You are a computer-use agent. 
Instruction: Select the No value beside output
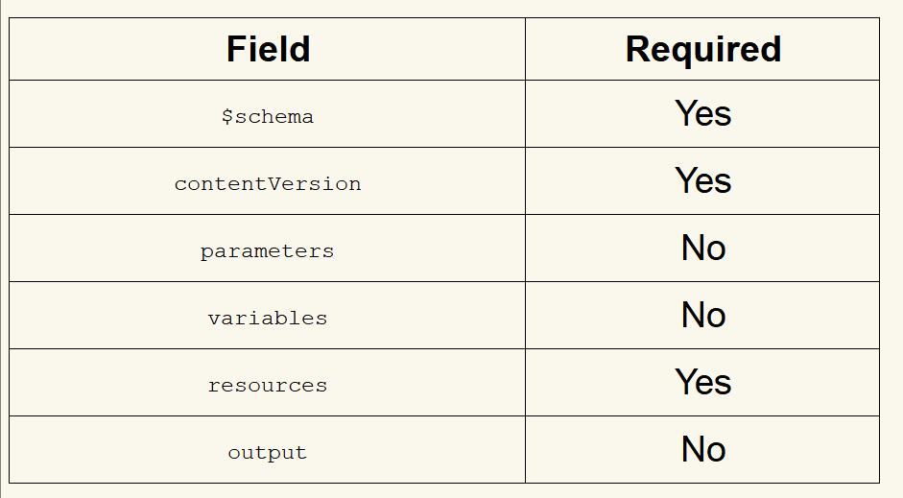click(x=702, y=449)
